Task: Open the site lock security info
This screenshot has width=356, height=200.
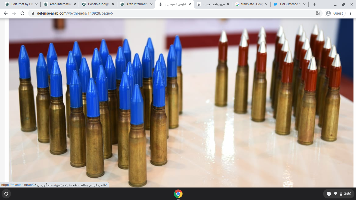Action: (x=33, y=13)
